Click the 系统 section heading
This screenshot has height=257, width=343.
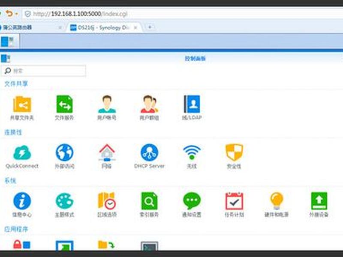[x=10, y=181]
